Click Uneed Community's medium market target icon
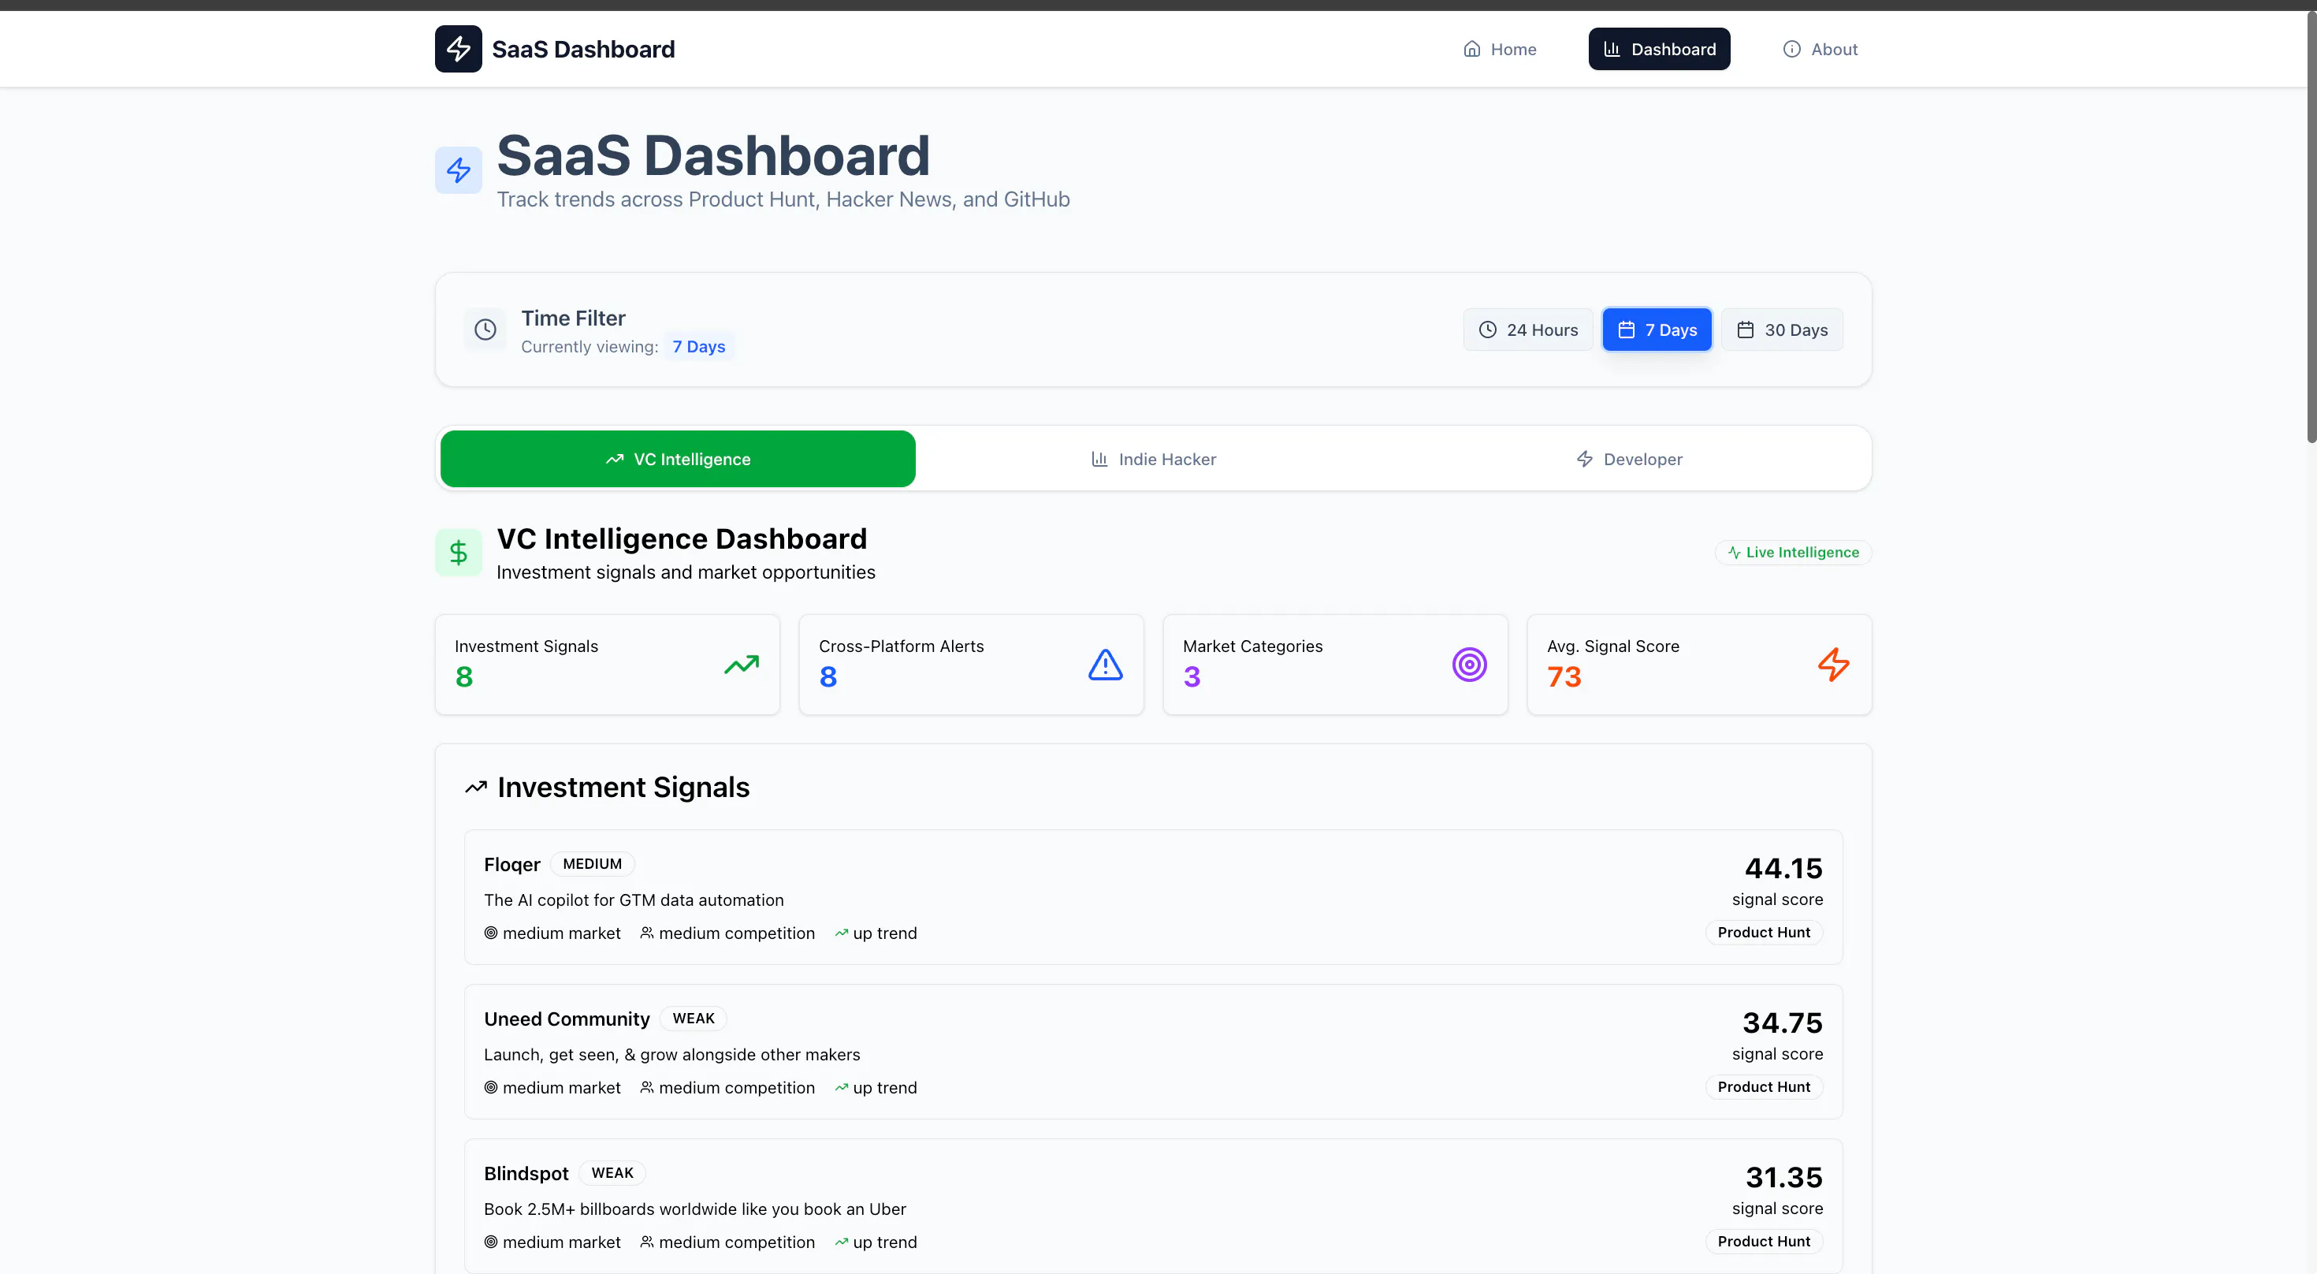Screen dimensions: 2317x1274 [491, 1088]
